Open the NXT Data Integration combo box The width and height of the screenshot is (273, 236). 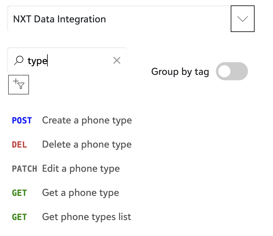click(x=121, y=19)
